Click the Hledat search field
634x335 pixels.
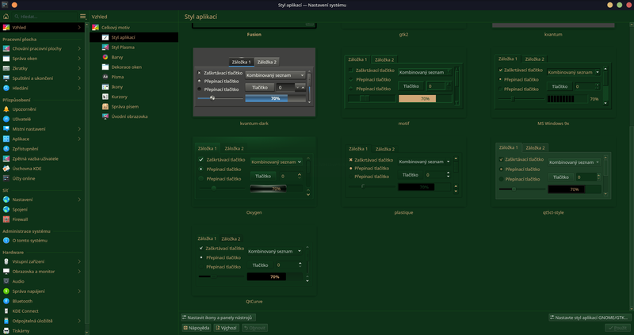[x=44, y=16]
